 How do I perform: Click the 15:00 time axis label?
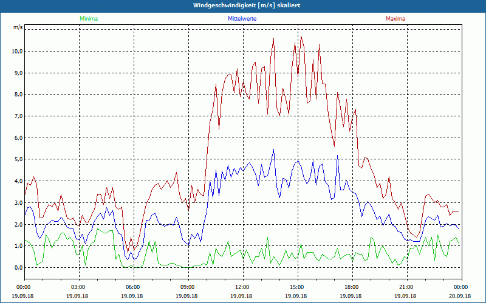[x=298, y=287]
